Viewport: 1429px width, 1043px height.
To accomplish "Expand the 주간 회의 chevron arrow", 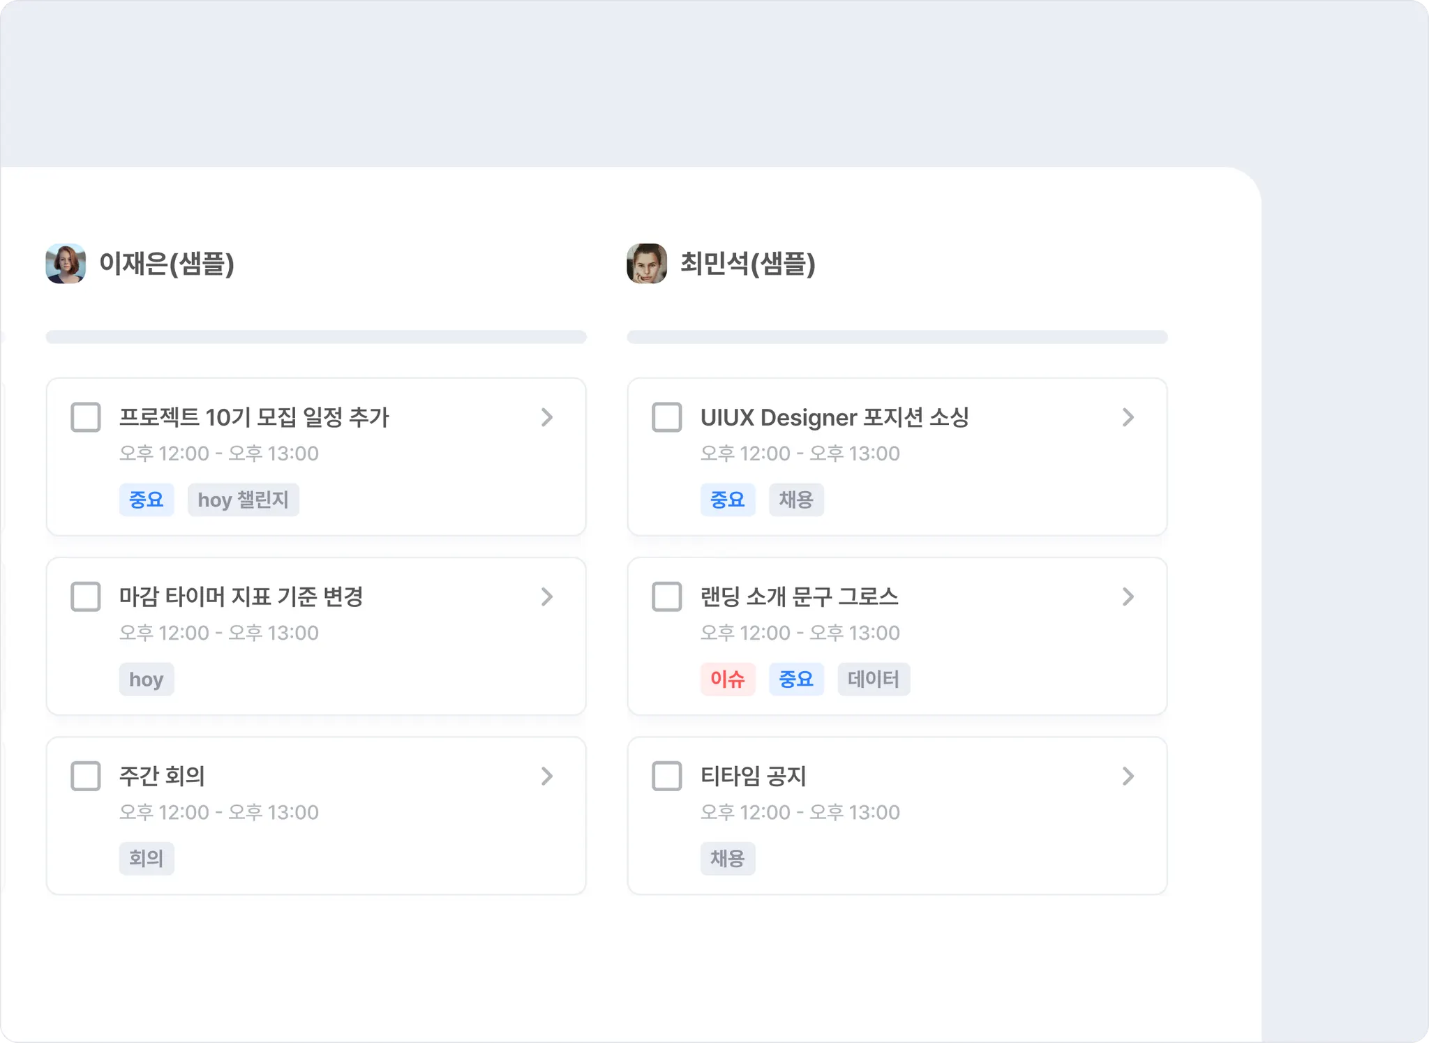I will [x=547, y=776].
